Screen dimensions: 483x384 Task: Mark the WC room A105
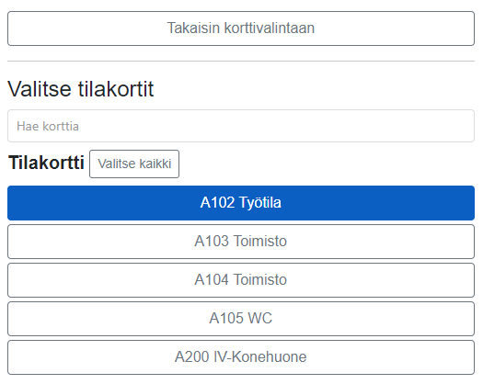click(x=241, y=319)
